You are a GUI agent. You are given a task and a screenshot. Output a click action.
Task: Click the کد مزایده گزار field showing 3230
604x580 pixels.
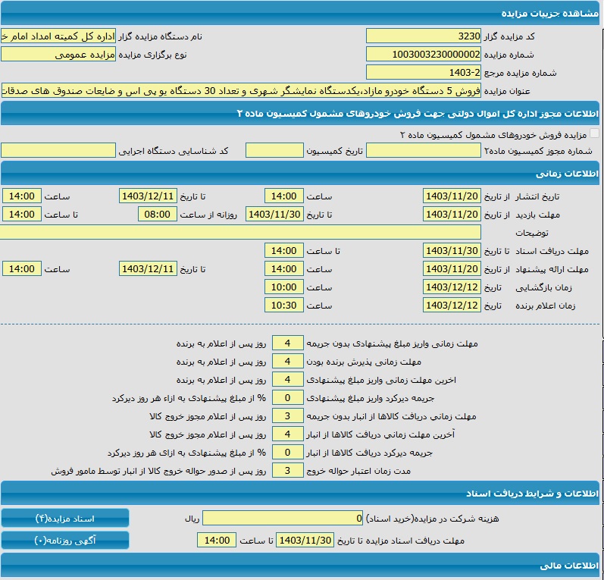(x=424, y=36)
